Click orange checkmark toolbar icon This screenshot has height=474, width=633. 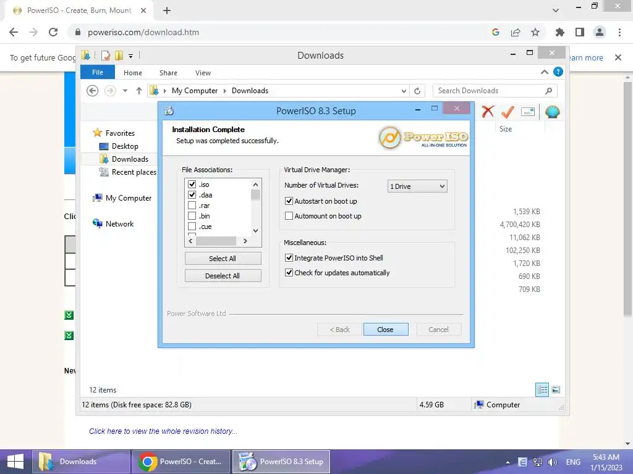pyautogui.click(x=508, y=112)
